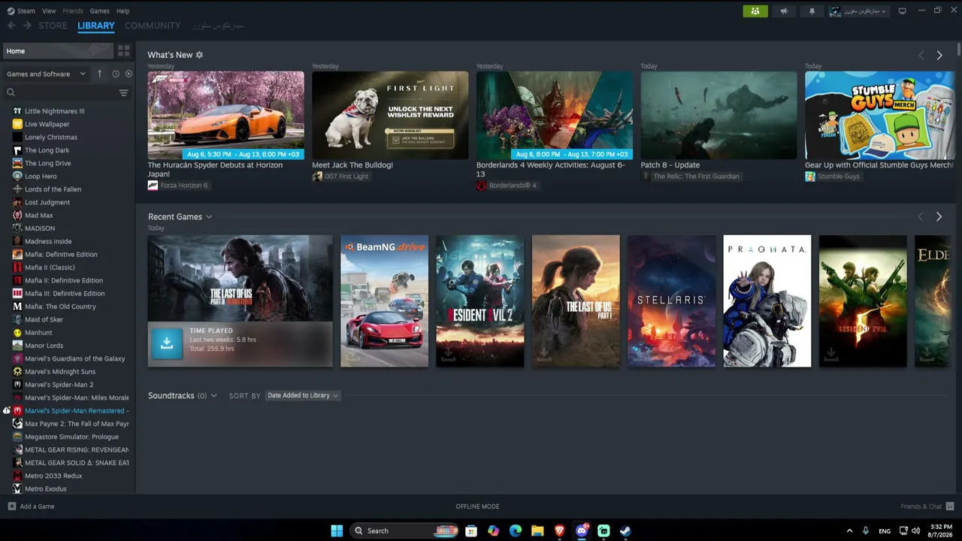Open Meet Jack The Bulldog! news

352,165
